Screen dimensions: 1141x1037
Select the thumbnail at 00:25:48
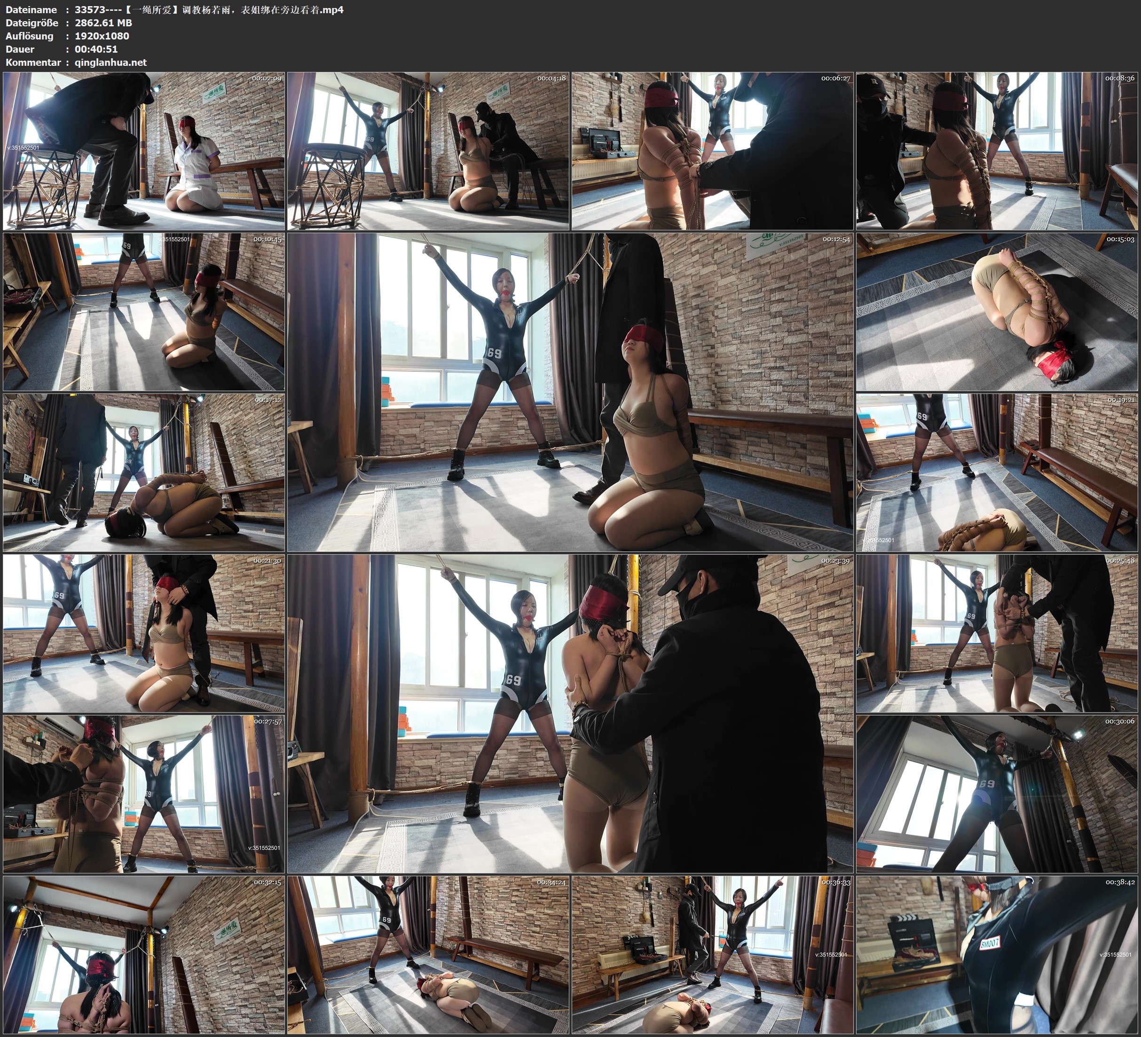click(x=997, y=633)
